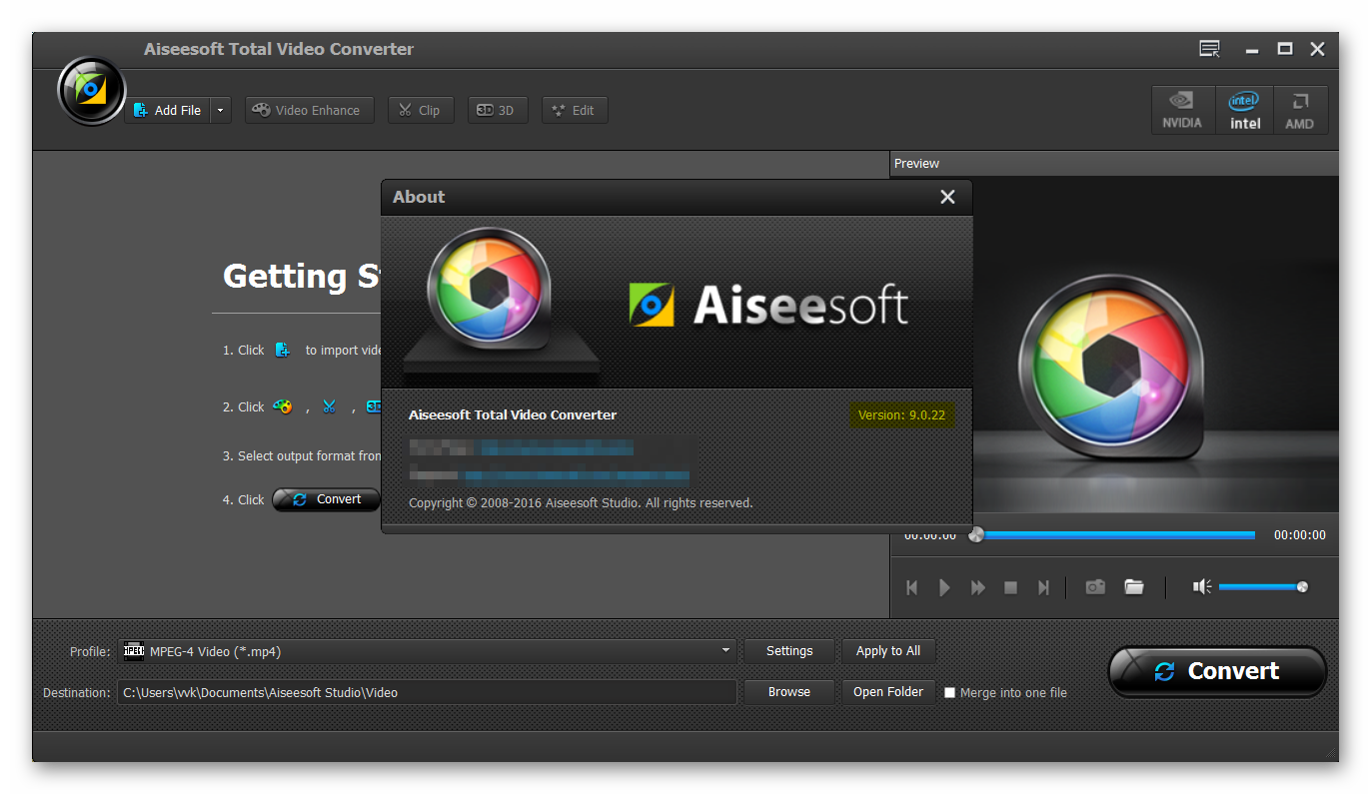Click the Aiseesoft logo in About dialog
The width and height of the screenshot is (1371, 794).
pyautogui.click(x=768, y=305)
